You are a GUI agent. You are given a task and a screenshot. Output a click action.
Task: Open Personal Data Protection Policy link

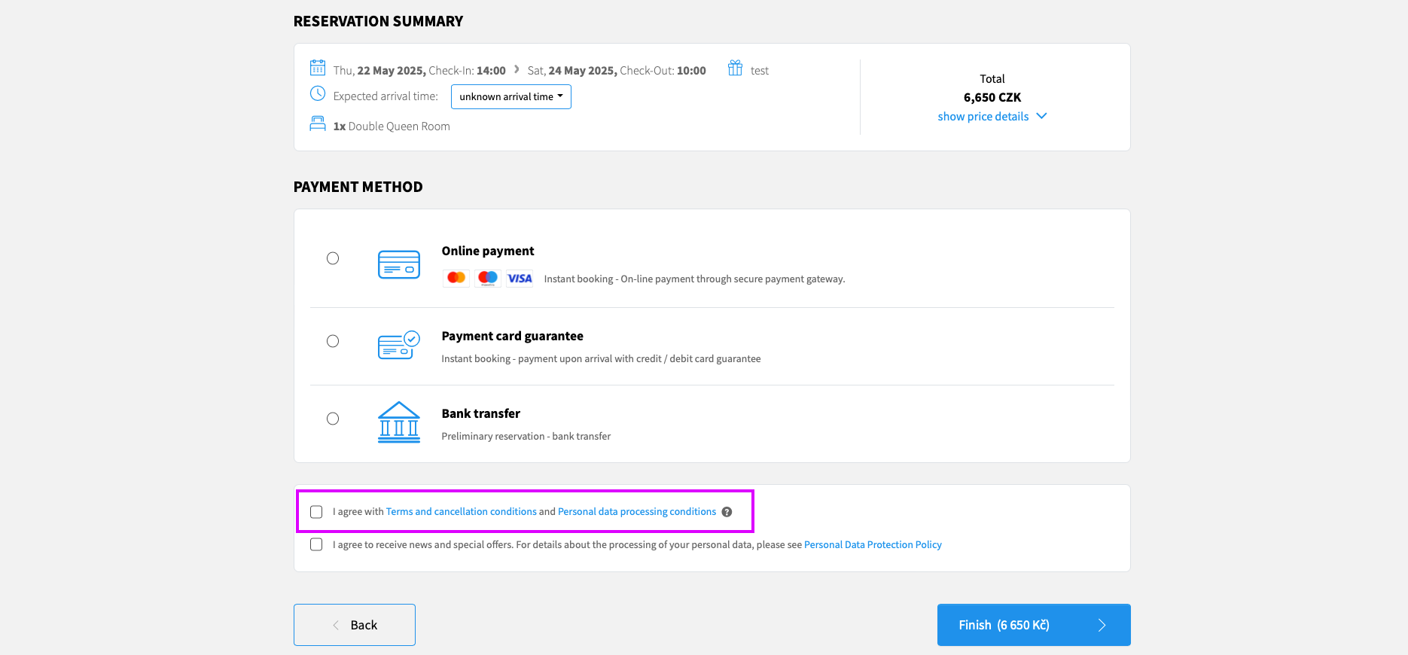(873, 544)
